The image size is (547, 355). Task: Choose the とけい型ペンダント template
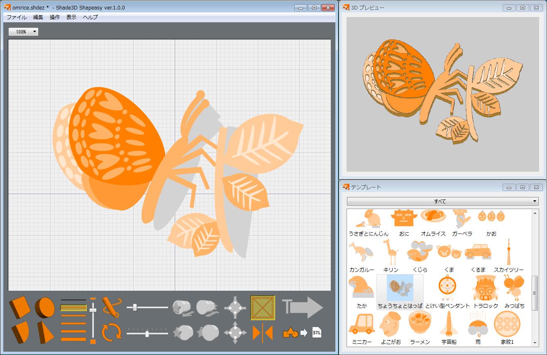[447, 292]
